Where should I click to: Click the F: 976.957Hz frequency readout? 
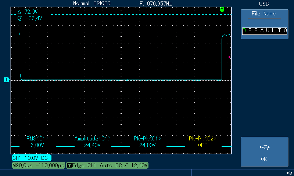[x=155, y=4]
